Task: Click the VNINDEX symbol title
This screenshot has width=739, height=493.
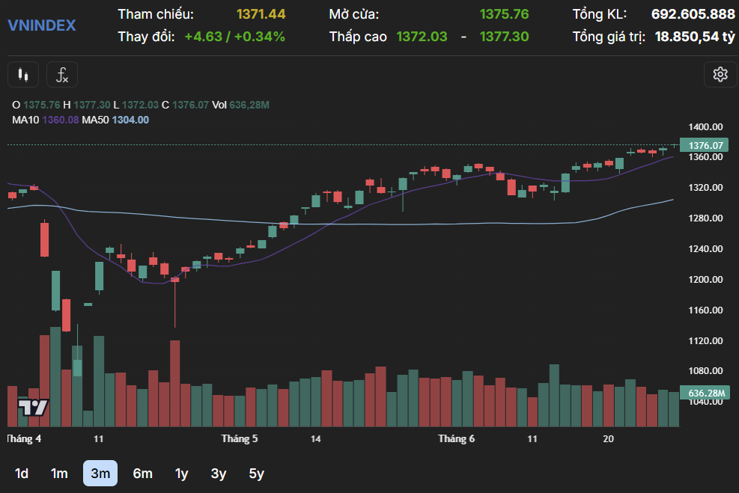Action: pos(41,25)
